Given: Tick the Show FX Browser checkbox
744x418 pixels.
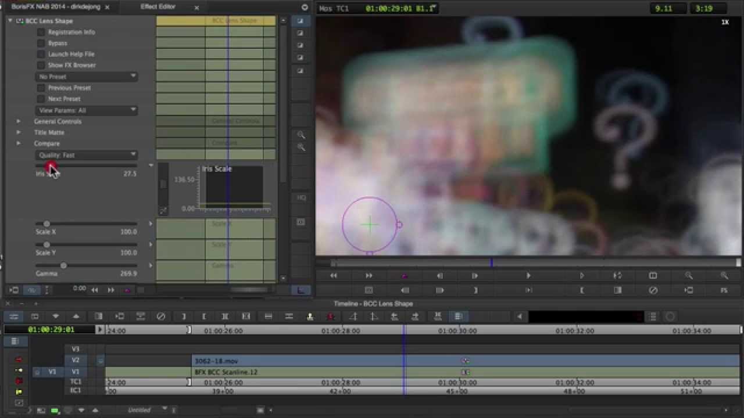Looking at the screenshot, I should 41,65.
